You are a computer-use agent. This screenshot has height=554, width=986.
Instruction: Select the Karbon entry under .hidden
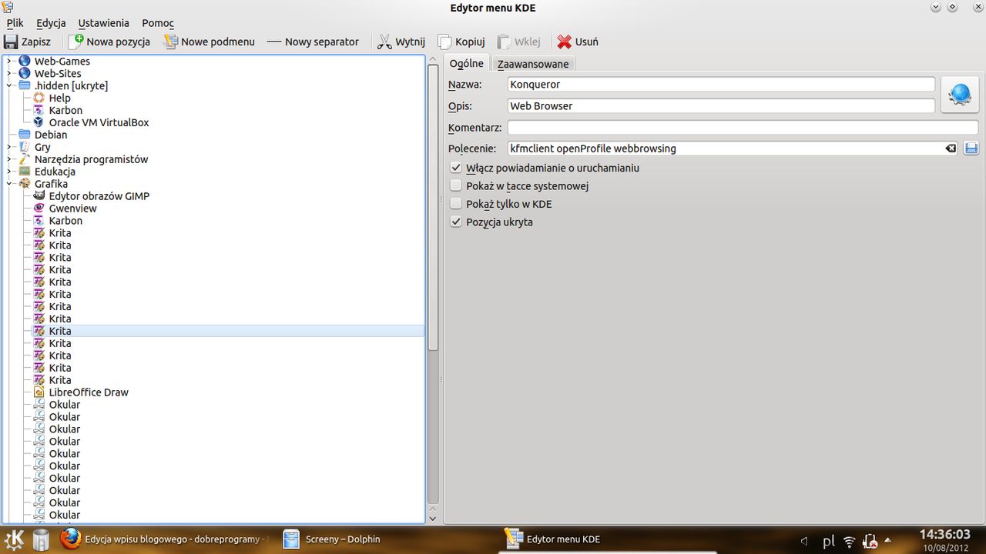pyautogui.click(x=65, y=110)
